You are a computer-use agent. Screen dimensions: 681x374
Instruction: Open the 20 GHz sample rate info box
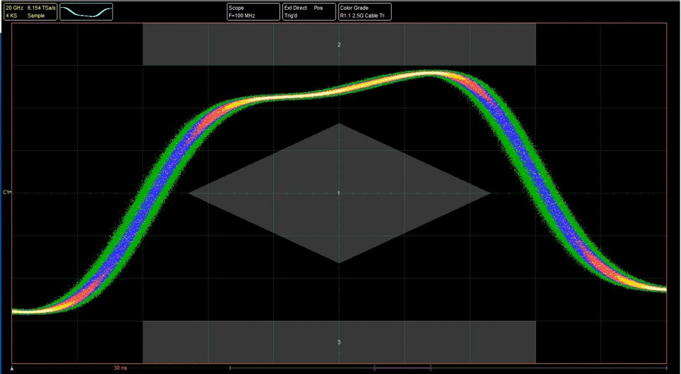pyautogui.click(x=30, y=11)
